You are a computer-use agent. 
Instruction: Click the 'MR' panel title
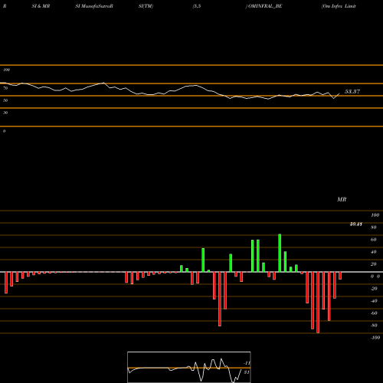tap(342, 199)
